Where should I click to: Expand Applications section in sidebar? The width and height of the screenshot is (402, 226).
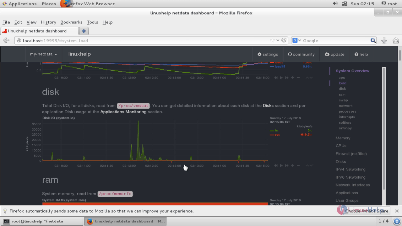347,193
